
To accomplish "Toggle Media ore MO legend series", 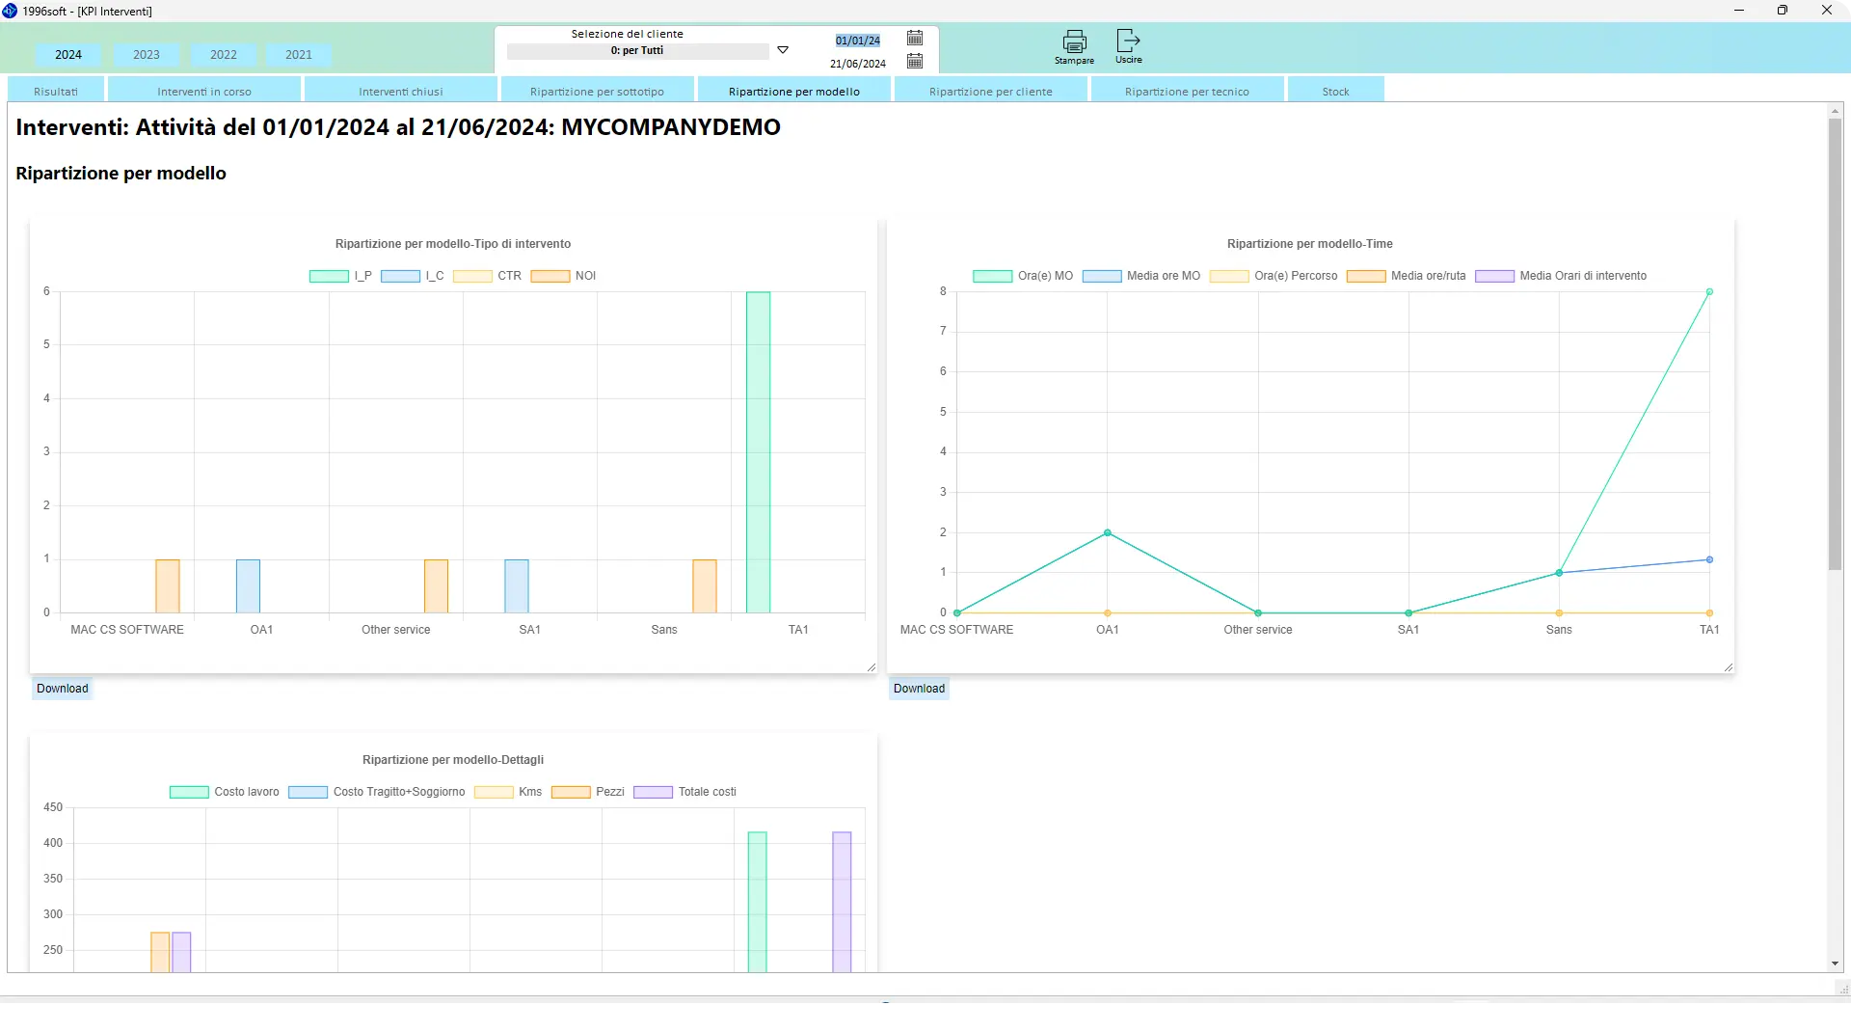I will coord(1141,276).
